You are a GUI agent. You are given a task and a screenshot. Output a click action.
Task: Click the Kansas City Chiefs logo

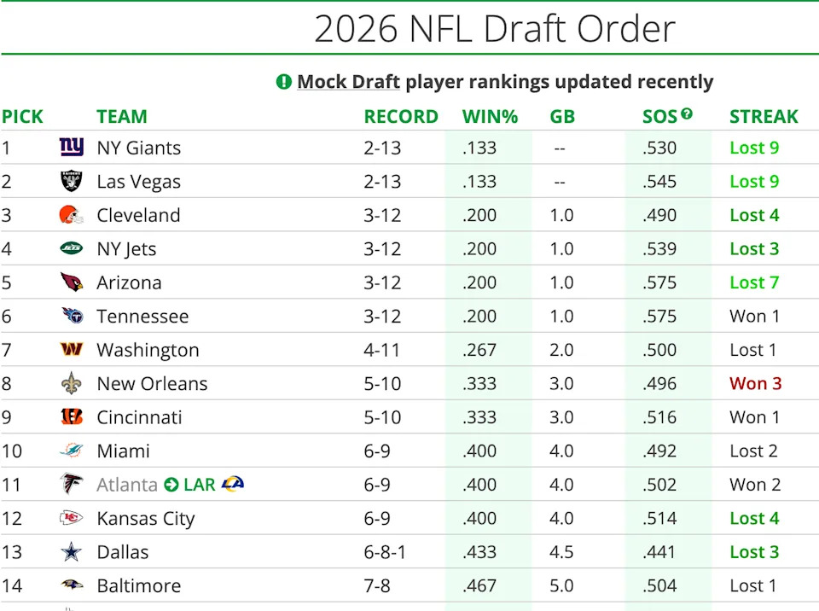point(72,518)
